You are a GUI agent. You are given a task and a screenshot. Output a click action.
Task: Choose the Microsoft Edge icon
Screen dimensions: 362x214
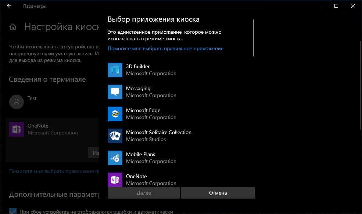(x=114, y=114)
